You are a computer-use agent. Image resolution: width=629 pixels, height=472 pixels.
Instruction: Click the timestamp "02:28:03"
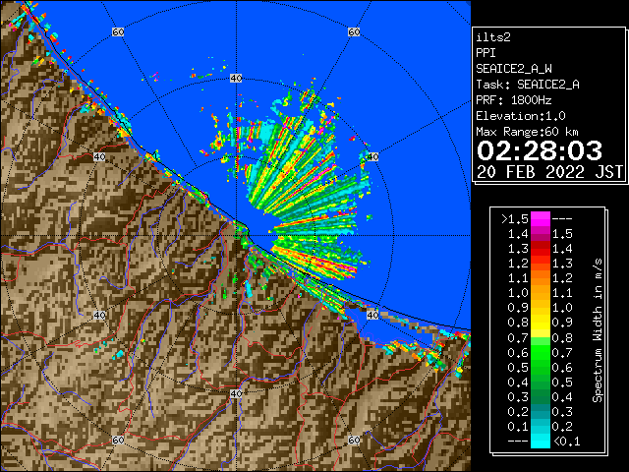tap(540, 150)
